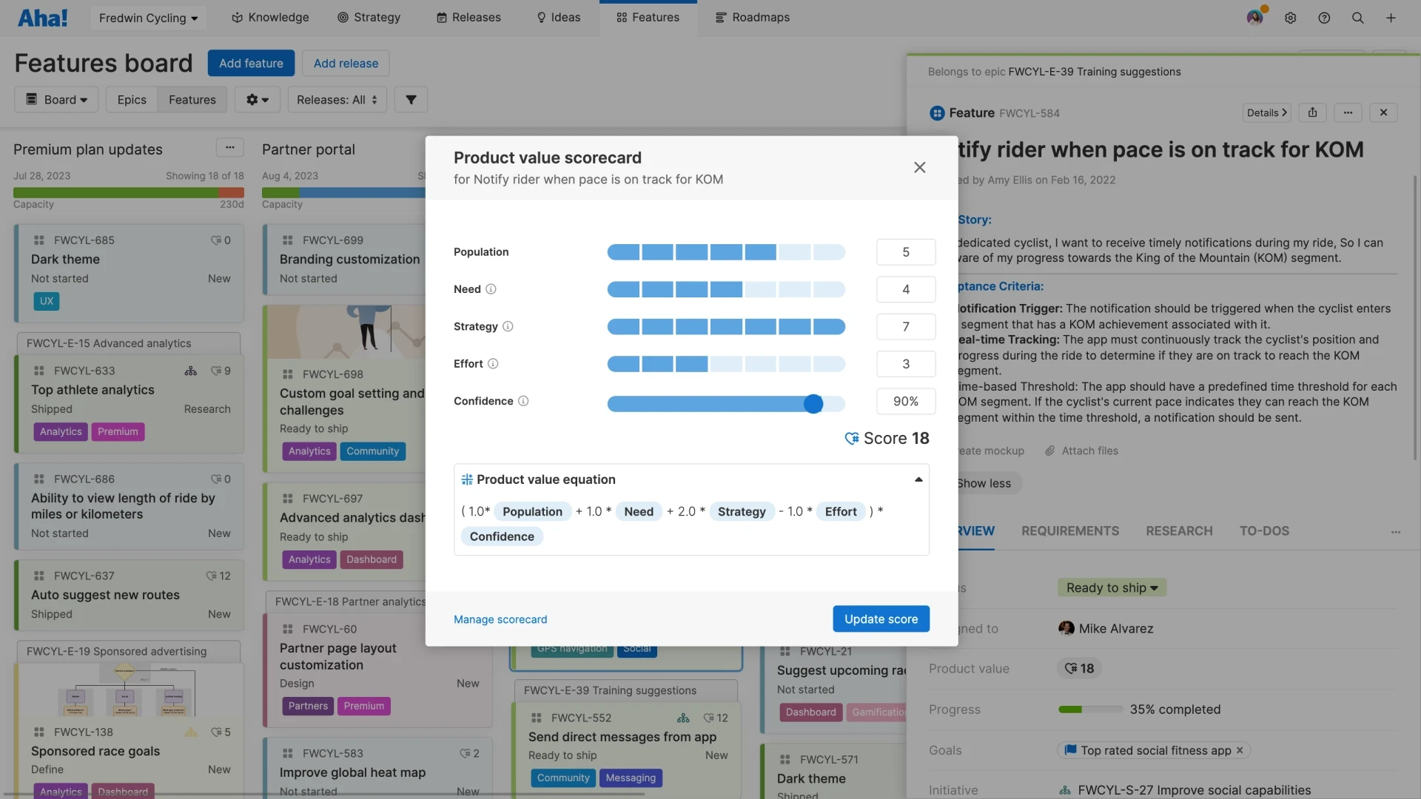This screenshot has width=1421, height=799.
Task: Open the Ready to ship status dropdown
Action: tap(1112, 587)
